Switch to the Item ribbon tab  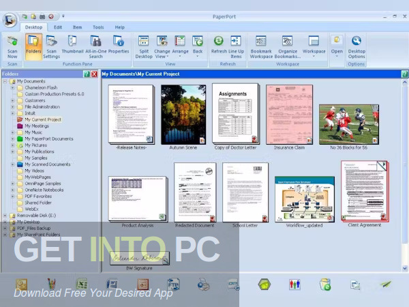point(77,27)
